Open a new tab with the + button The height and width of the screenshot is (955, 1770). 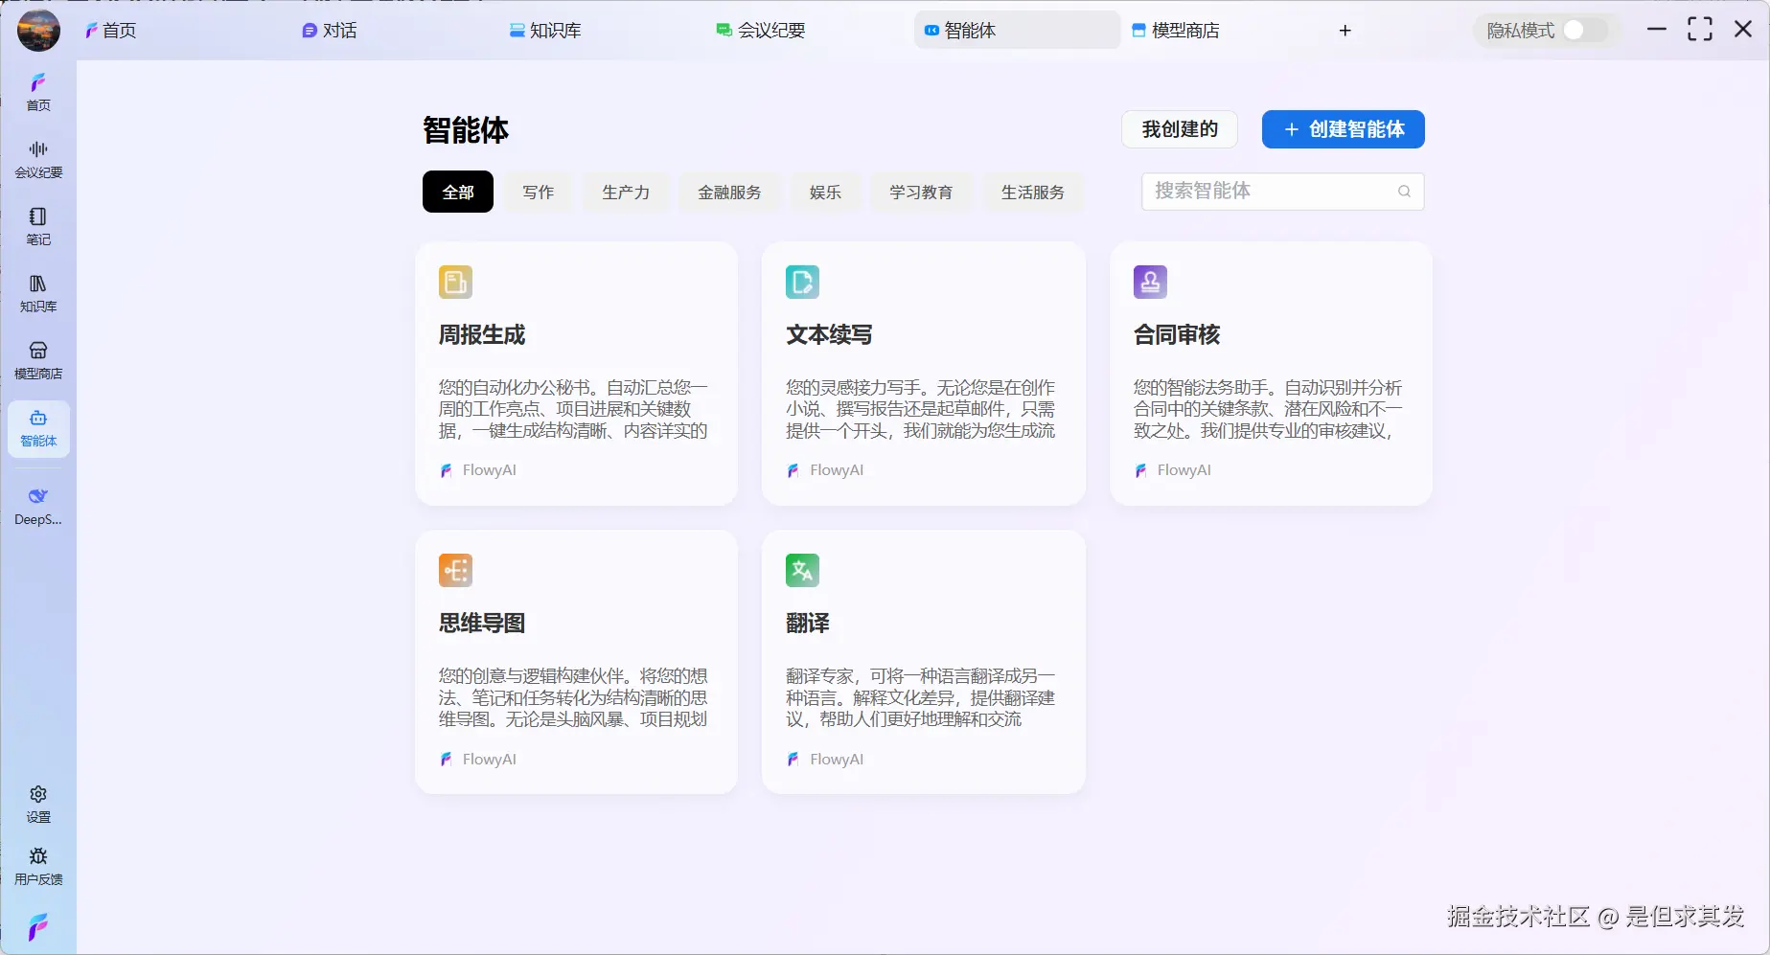pos(1345,30)
